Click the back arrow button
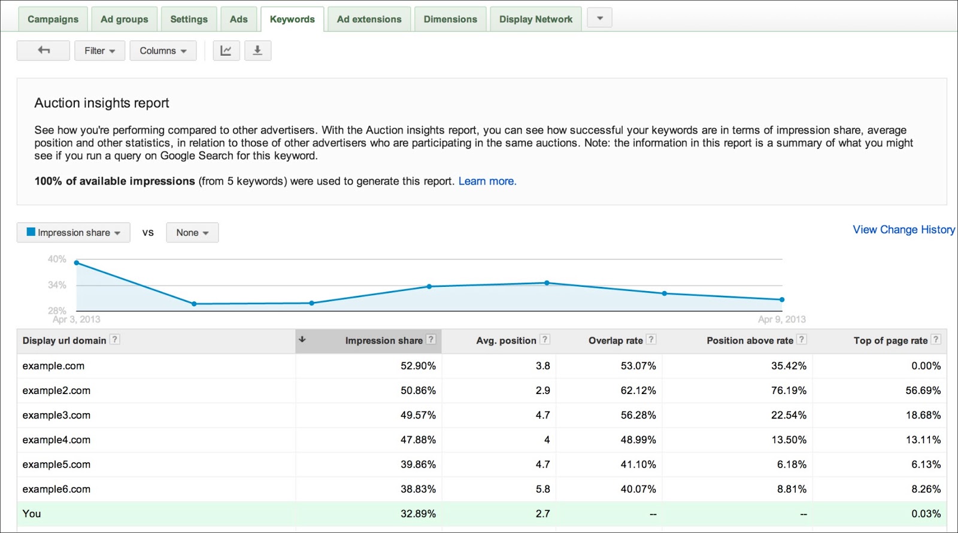This screenshot has width=958, height=533. tap(43, 50)
